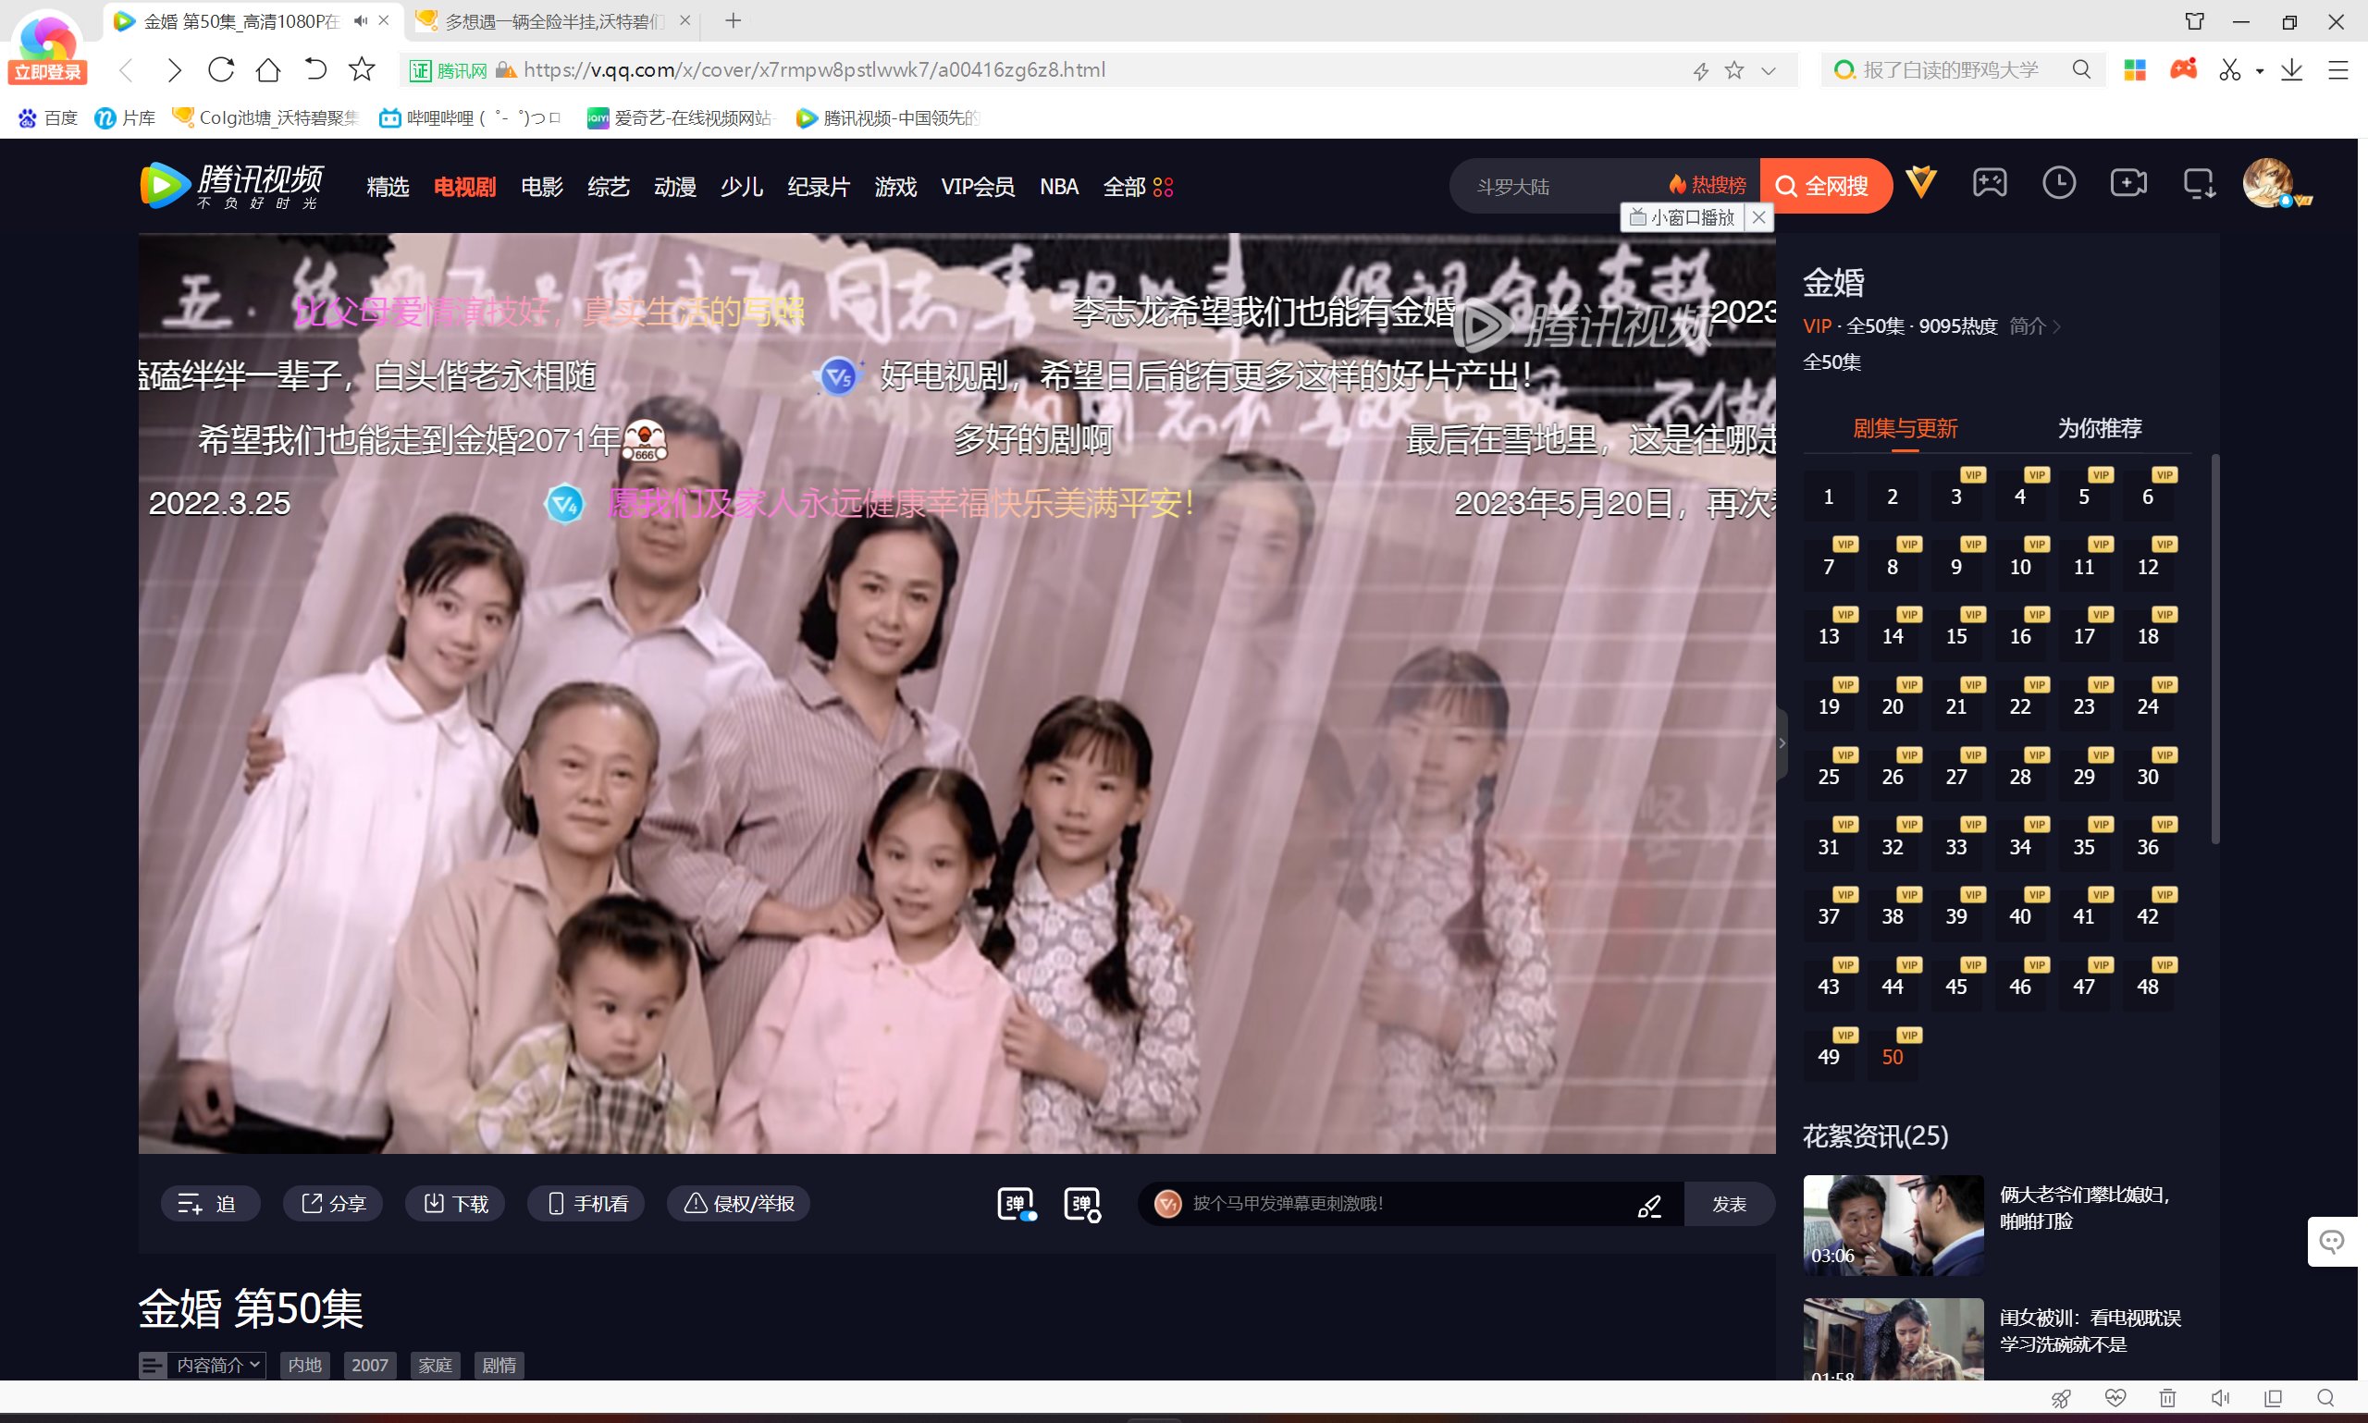Close the 小窗口播放 popup
Screen dimensions: 2368x1423
click(x=1758, y=217)
